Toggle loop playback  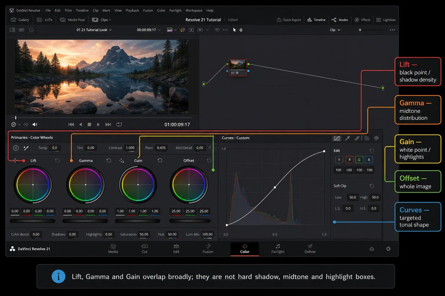[x=119, y=124]
